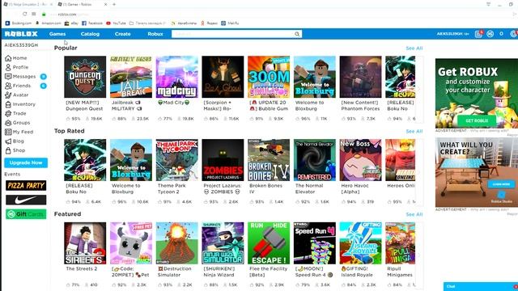Open Create in the top navigation
The width and height of the screenshot is (518, 291).
click(122, 34)
